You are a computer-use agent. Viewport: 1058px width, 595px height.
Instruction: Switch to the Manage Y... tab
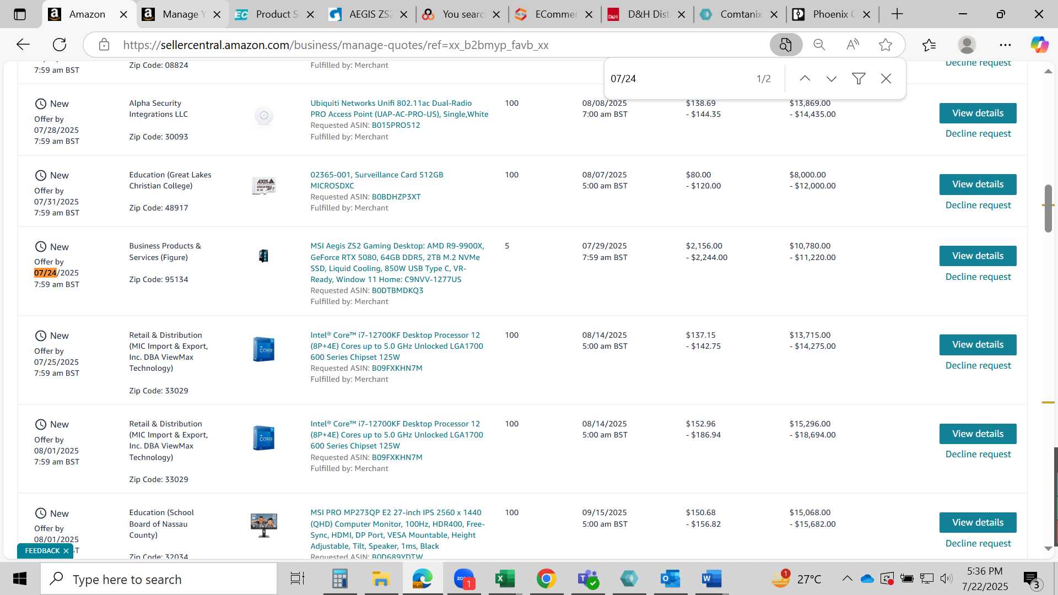[x=182, y=14]
